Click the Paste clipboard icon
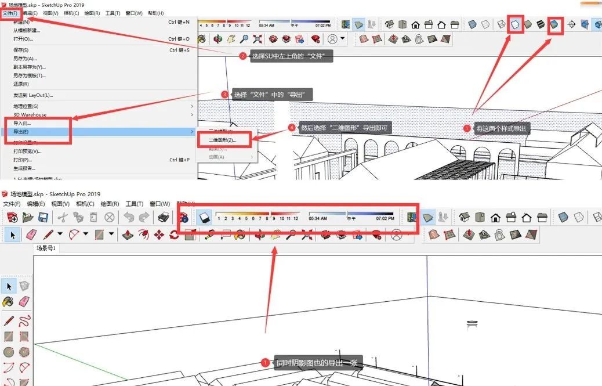This screenshot has height=386, width=602. click(94, 218)
